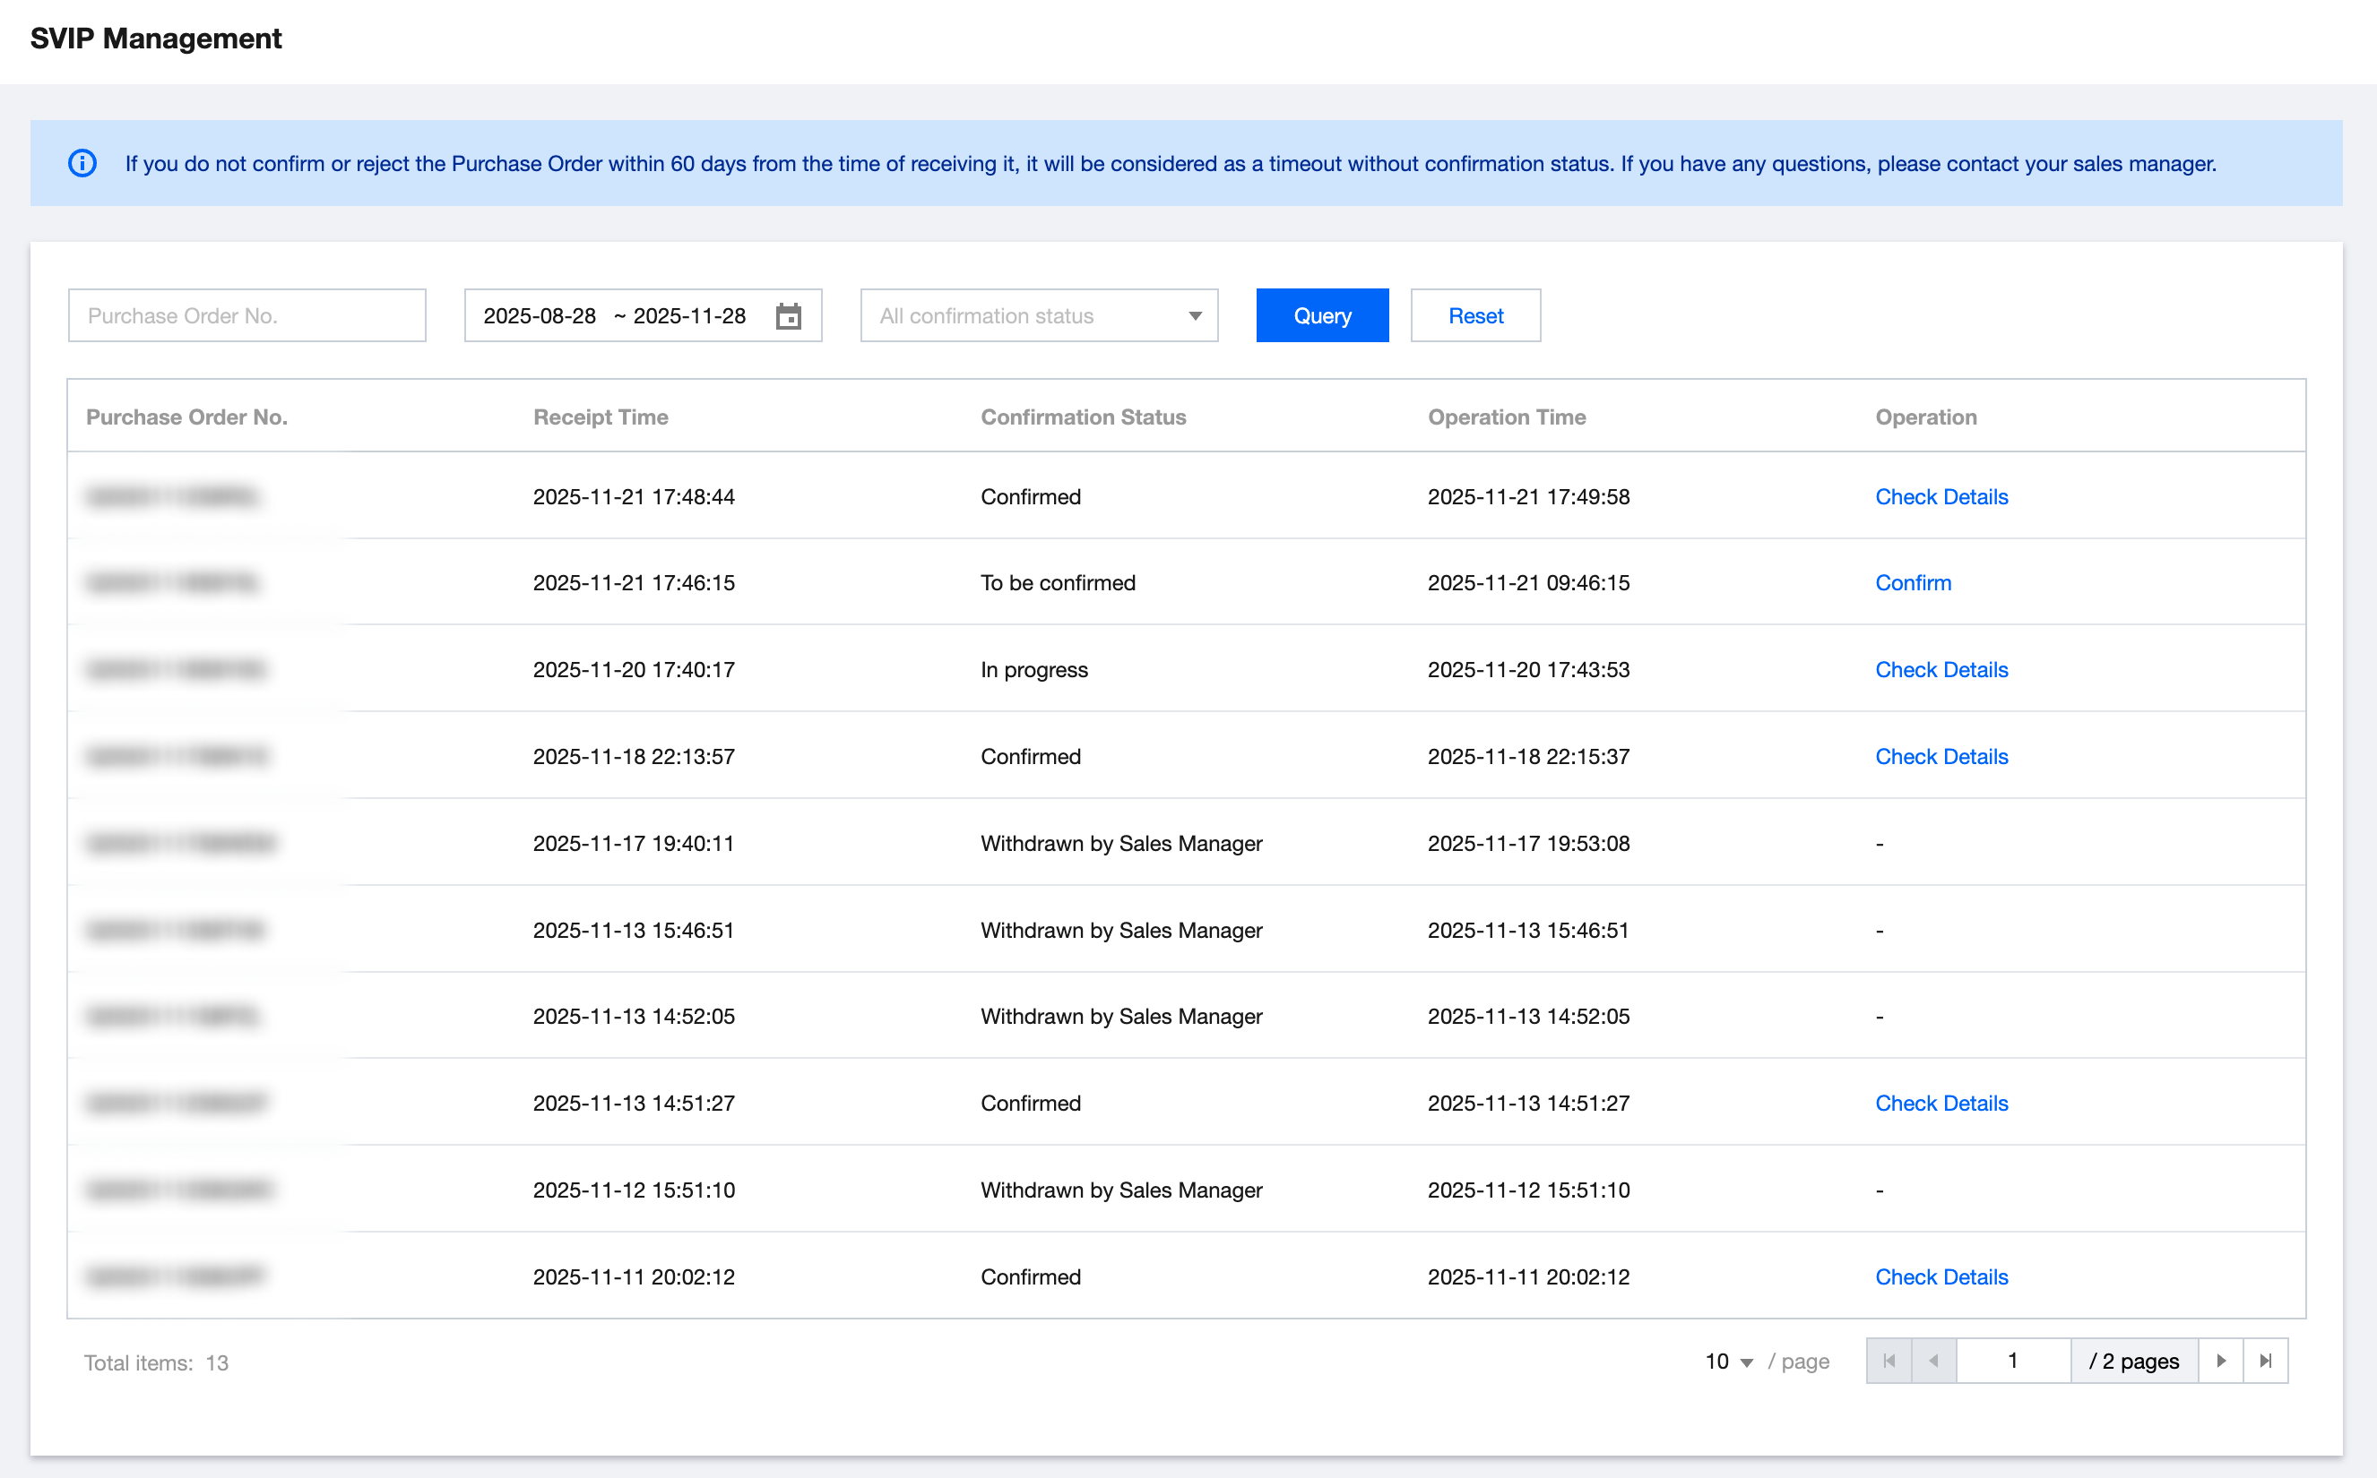Viewport: 2377px width, 1478px height.
Task: Click the first page arrow
Action: [1889, 1361]
